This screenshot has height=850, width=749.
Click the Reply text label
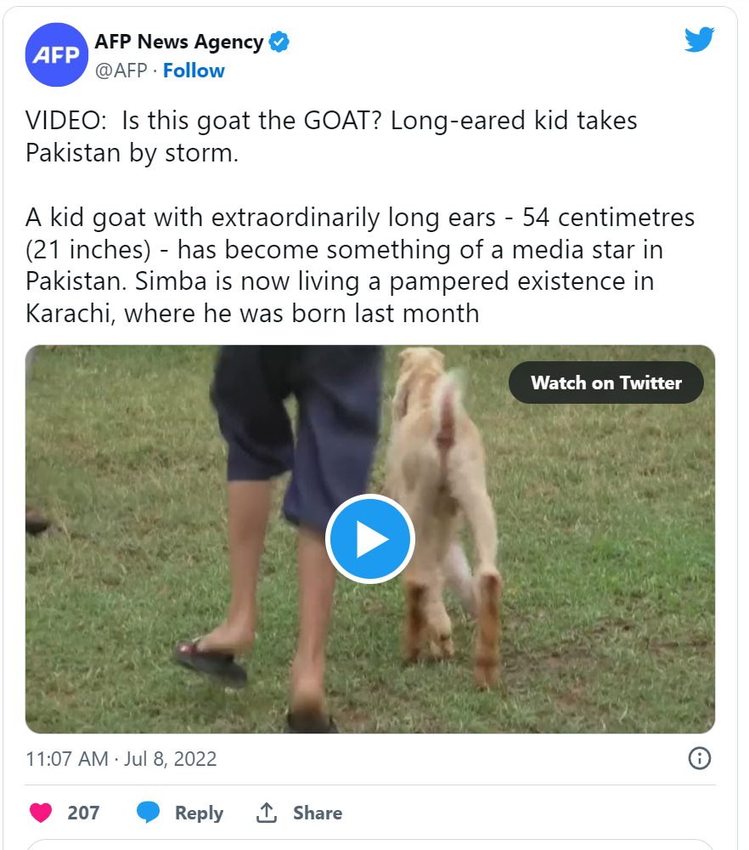[199, 813]
